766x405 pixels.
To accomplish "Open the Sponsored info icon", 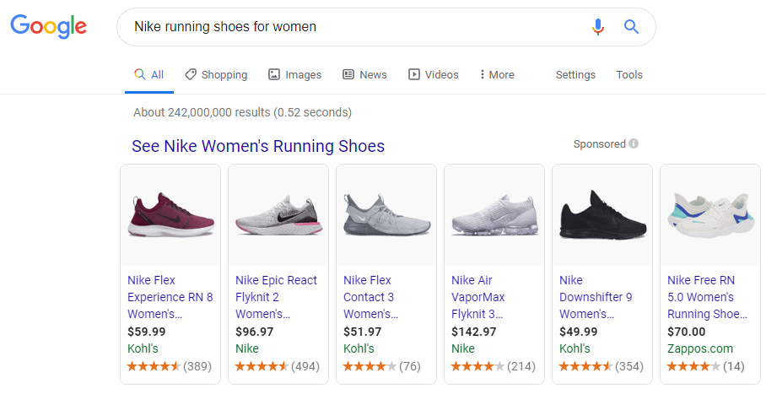I will point(634,144).
